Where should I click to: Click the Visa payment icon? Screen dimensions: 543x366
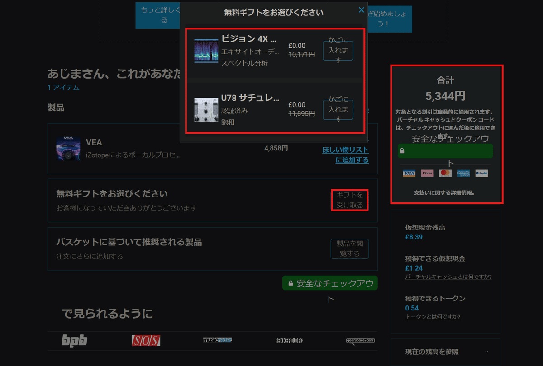(x=409, y=173)
